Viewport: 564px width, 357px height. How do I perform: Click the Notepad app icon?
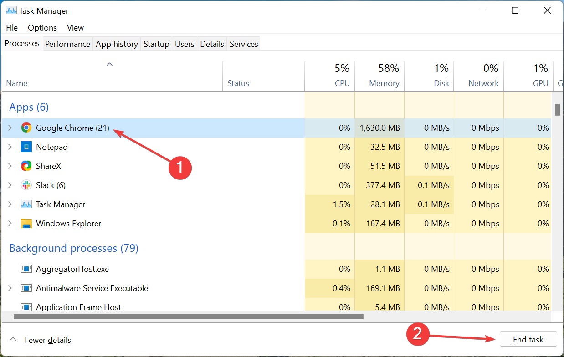click(x=26, y=147)
